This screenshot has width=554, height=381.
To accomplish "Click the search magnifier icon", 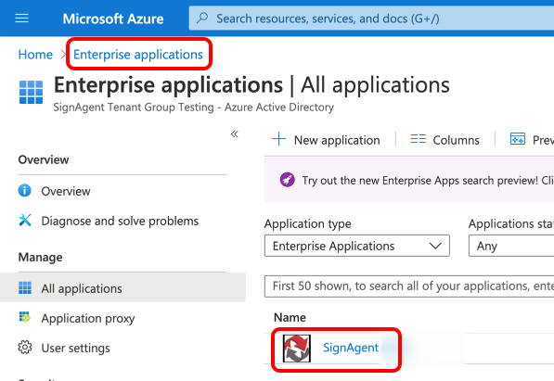I will 202,18.
